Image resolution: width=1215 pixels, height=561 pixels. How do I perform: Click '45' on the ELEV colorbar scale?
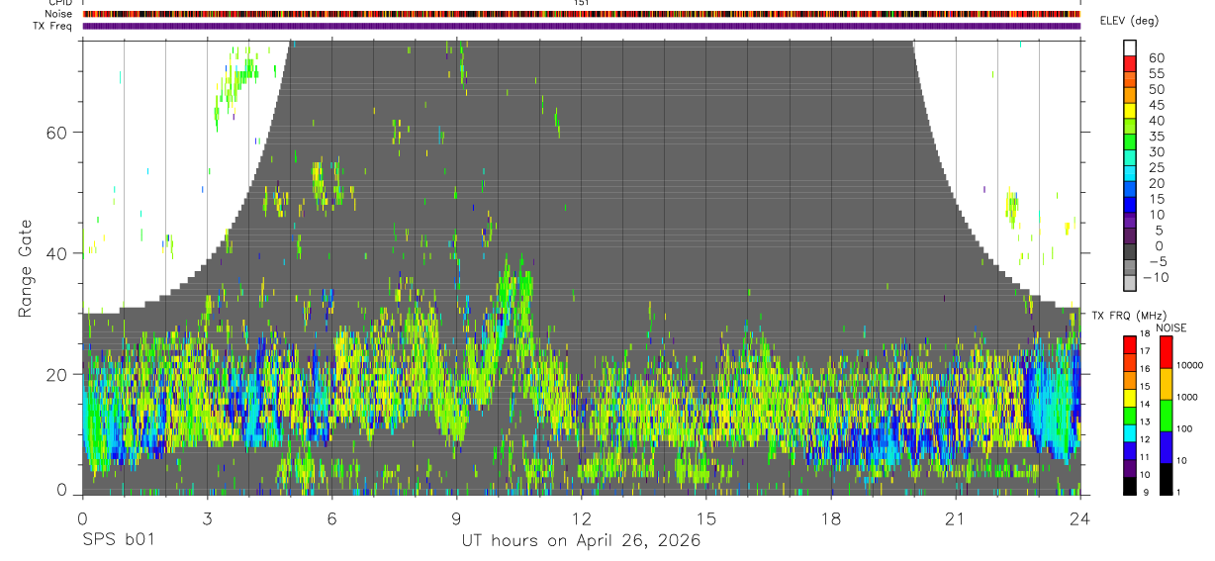1156,105
